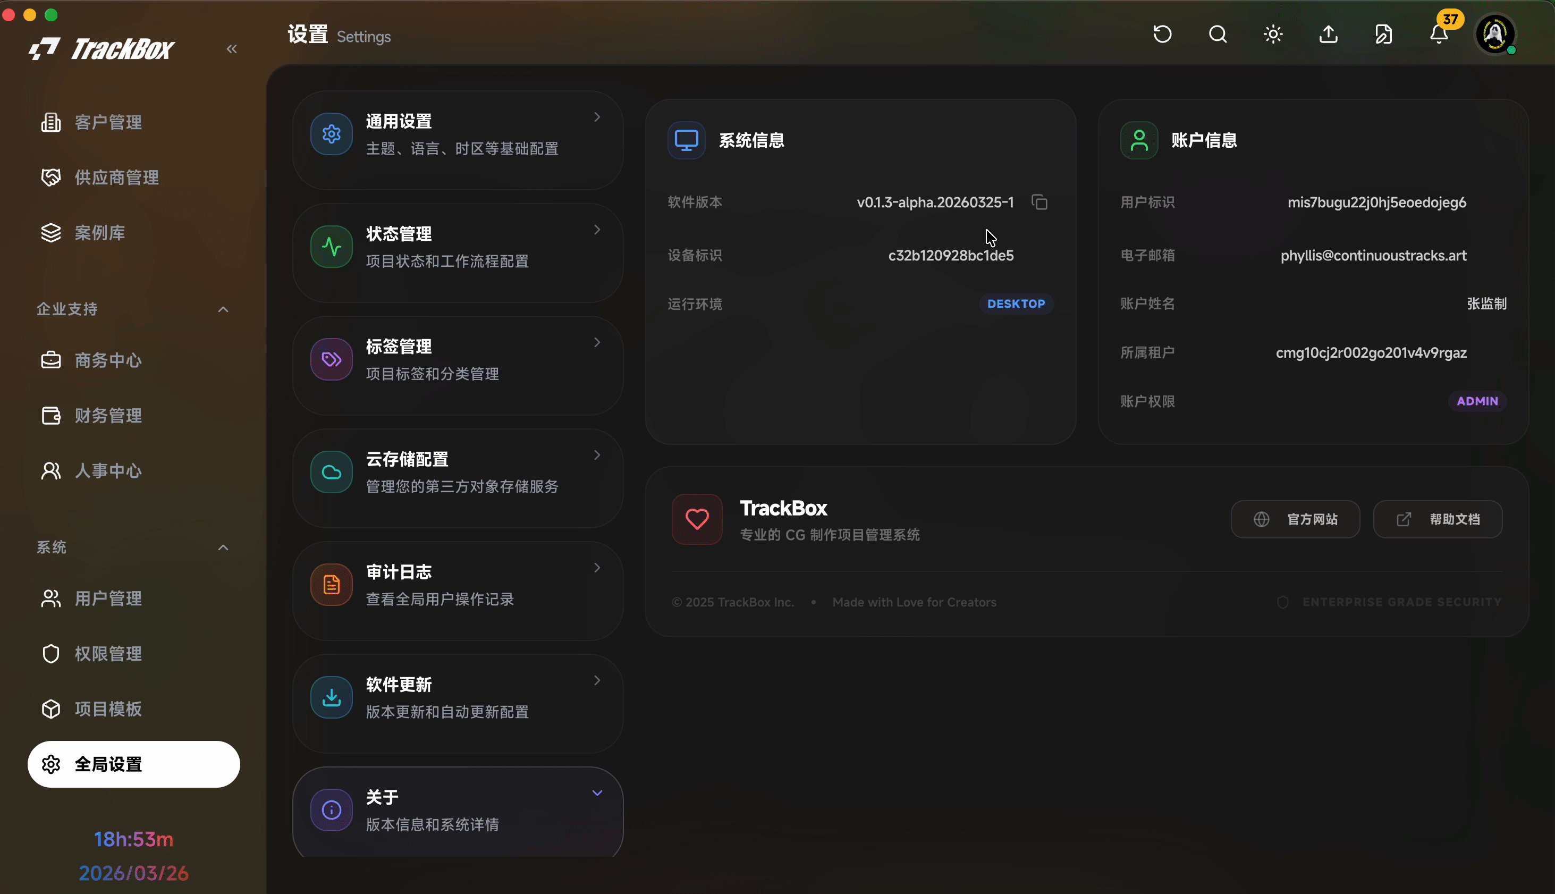The width and height of the screenshot is (1555, 894).
Task: Click the date 2026/03/26
Action: [134, 873]
